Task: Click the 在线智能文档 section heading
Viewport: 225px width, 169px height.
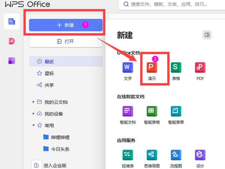Action: 130,97
